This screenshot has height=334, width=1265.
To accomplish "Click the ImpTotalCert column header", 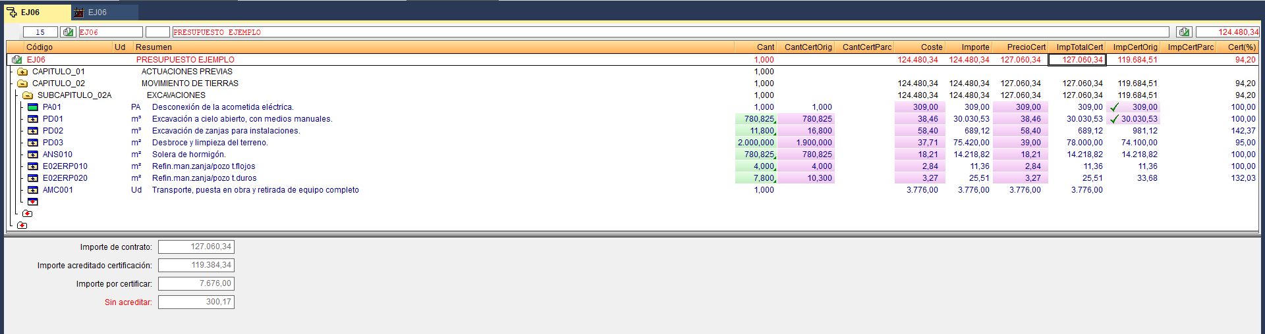I will click(1077, 47).
